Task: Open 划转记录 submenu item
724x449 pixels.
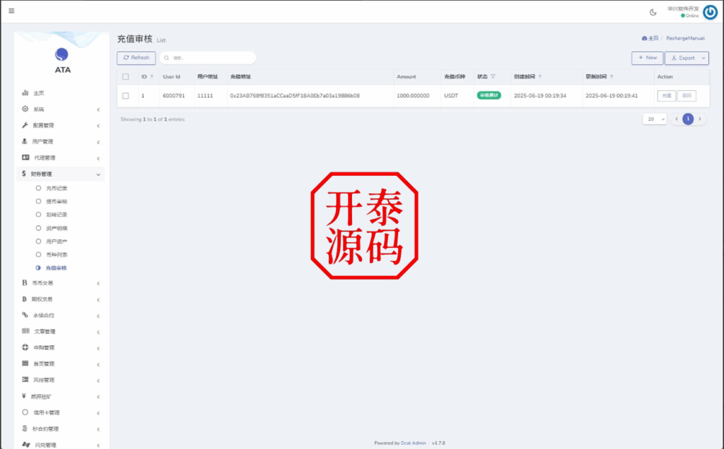Action: click(57, 215)
